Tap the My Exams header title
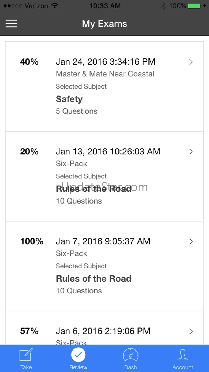 pos(104,24)
